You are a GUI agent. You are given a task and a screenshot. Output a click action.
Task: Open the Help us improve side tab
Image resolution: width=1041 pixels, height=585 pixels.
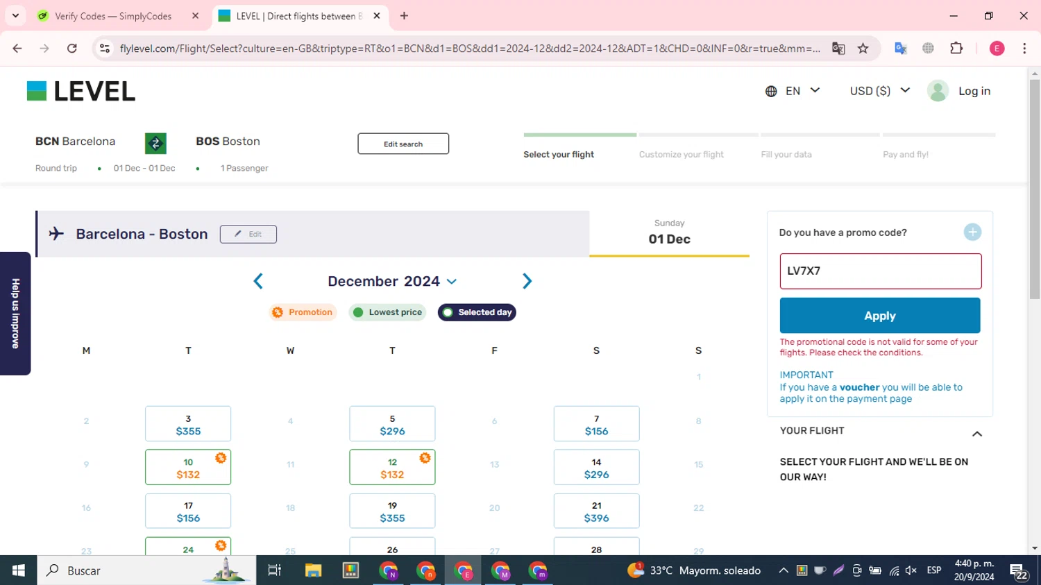[15, 313]
